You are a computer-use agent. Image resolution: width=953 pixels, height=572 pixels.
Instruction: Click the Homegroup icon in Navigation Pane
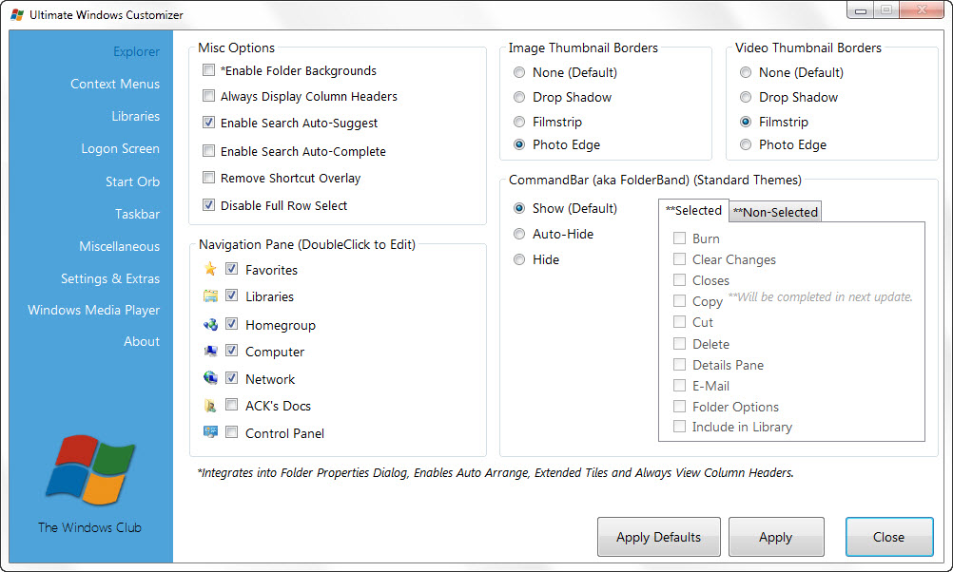(x=211, y=325)
